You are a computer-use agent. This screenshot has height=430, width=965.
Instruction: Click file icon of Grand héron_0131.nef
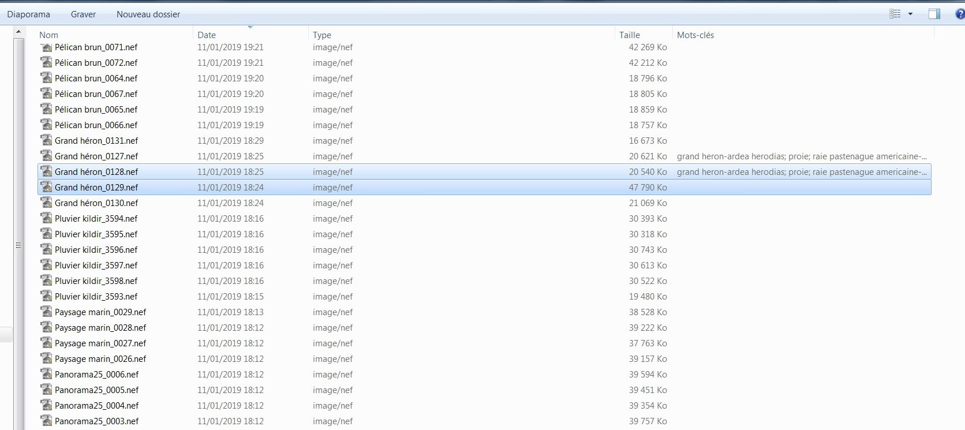pyautogui.click(x=46, y=140)
